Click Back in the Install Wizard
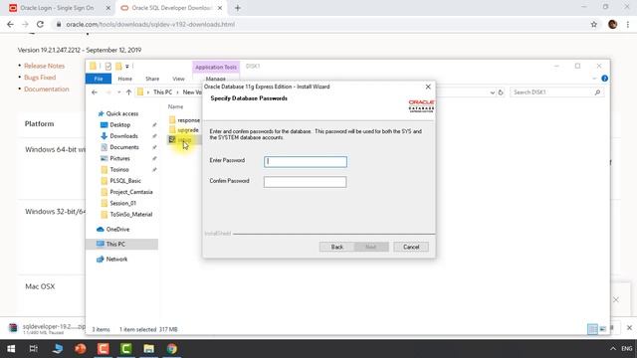 336,247
